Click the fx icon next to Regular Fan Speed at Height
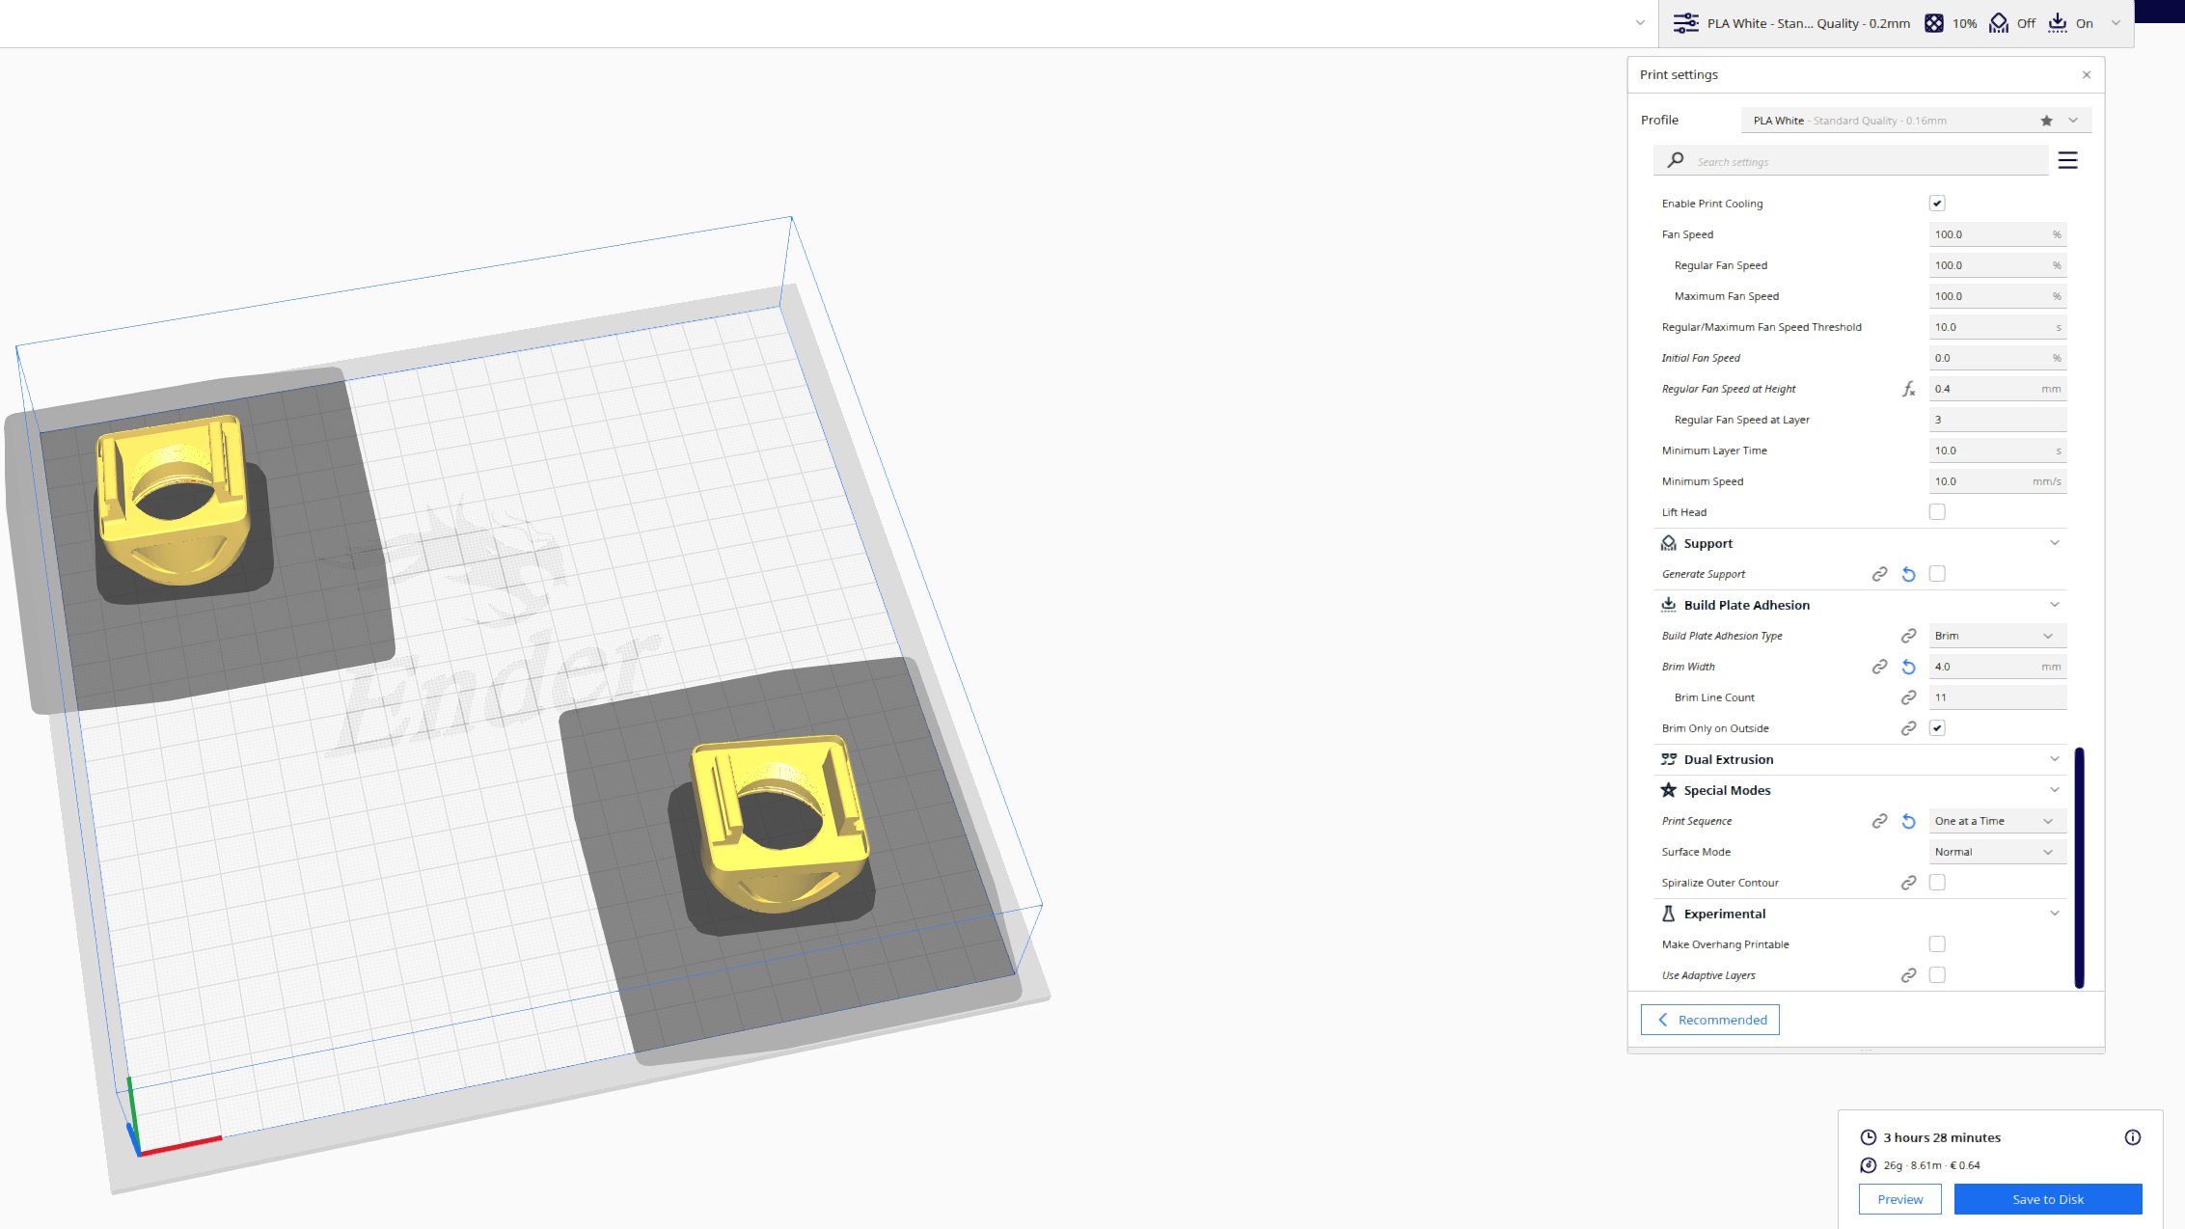This screenshot has height=1229, width=2185. [1909, 389]
